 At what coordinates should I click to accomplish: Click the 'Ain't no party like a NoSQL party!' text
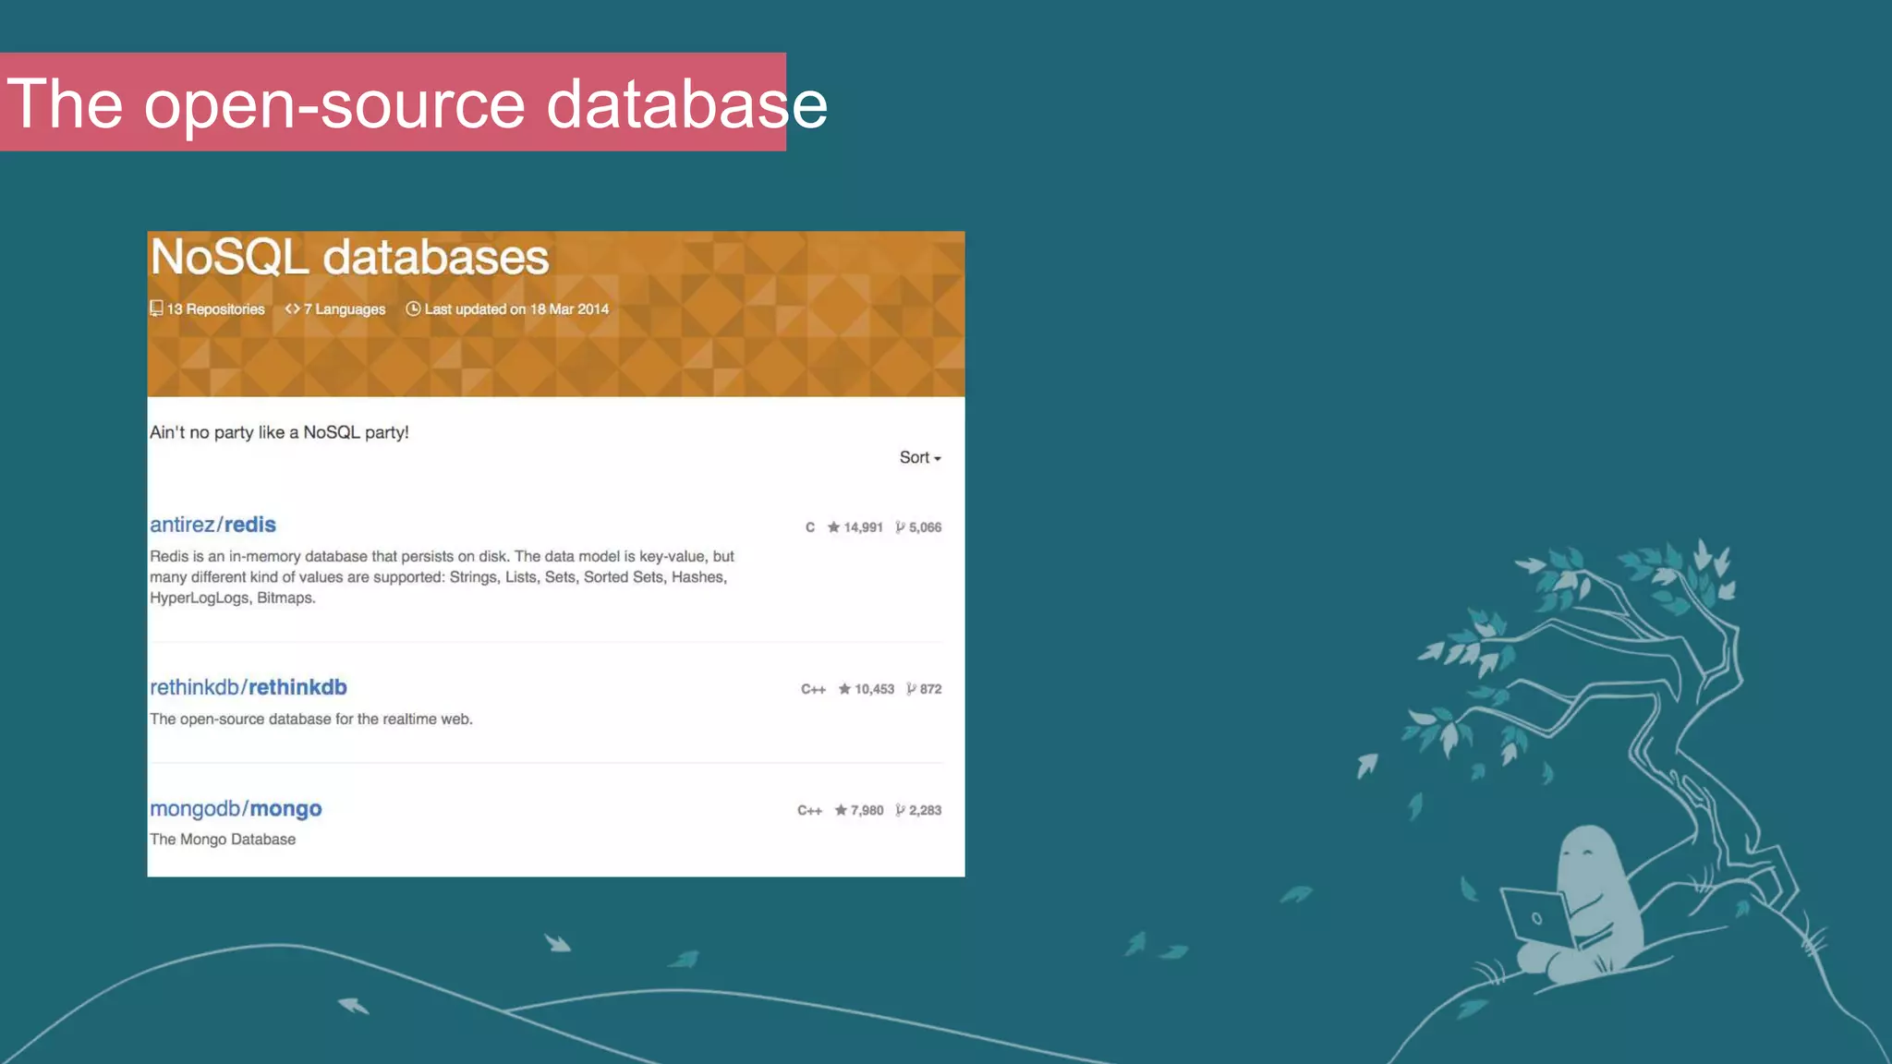(279, 432)
